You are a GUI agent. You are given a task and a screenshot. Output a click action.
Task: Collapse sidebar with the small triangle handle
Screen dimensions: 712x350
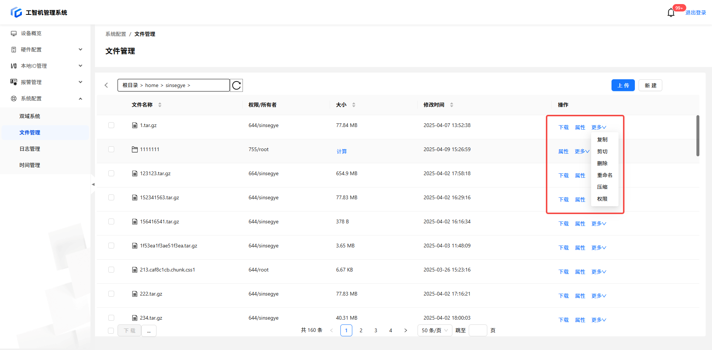[x=93, y=184]
